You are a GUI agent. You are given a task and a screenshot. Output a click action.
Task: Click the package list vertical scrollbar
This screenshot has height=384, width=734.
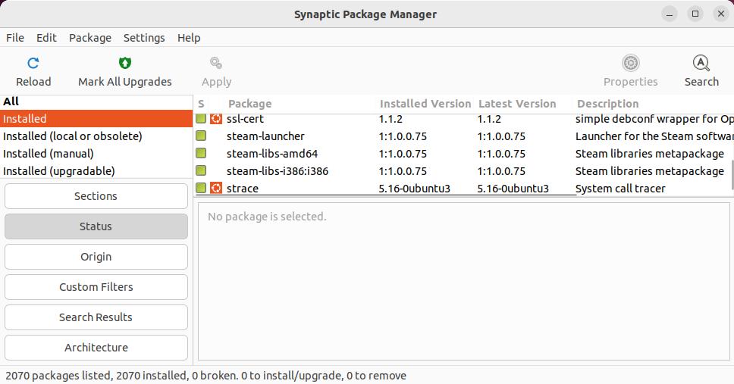point(732,175)
